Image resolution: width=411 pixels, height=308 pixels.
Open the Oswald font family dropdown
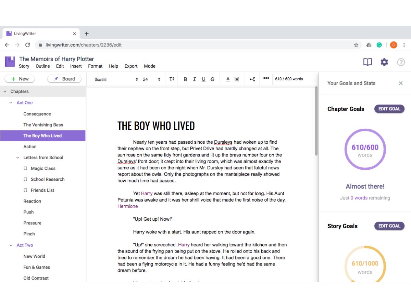(x=116, y=79)
